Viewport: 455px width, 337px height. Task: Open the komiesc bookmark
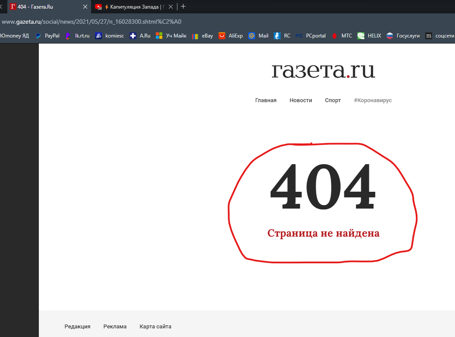point(110,36)
